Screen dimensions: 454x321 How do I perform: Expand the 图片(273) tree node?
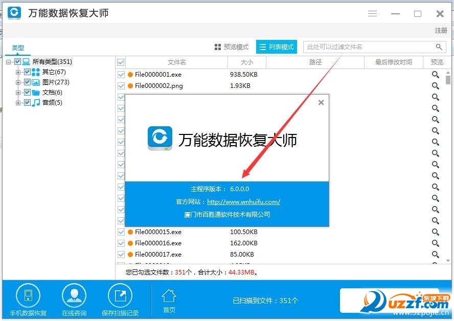[x=18, y=82]
